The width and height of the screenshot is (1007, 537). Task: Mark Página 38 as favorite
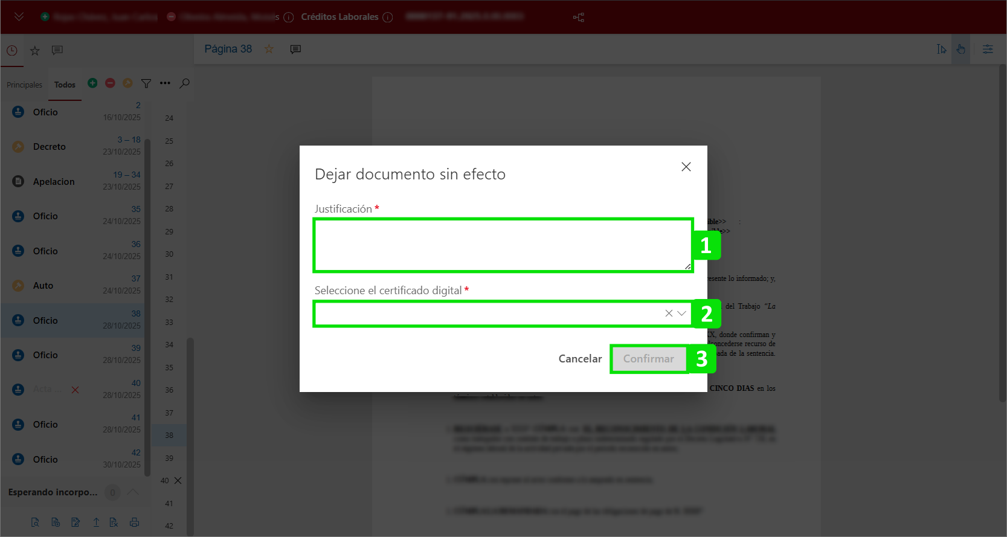coord(269,49)
